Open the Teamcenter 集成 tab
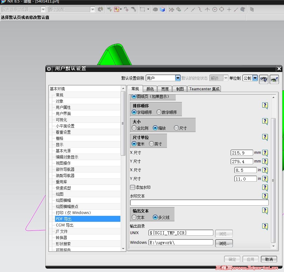 (x=204, y=89)
